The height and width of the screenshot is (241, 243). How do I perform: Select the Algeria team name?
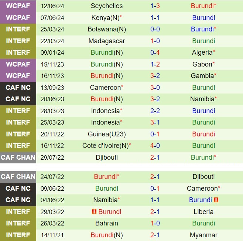tap(202, 52)
